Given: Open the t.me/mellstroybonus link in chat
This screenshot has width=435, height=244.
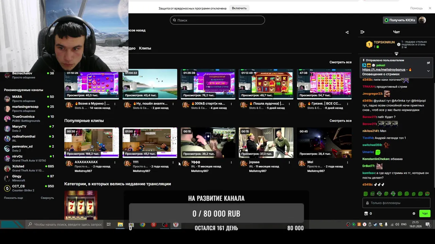Looking at the screenshot, I should (x=384, y=69).
